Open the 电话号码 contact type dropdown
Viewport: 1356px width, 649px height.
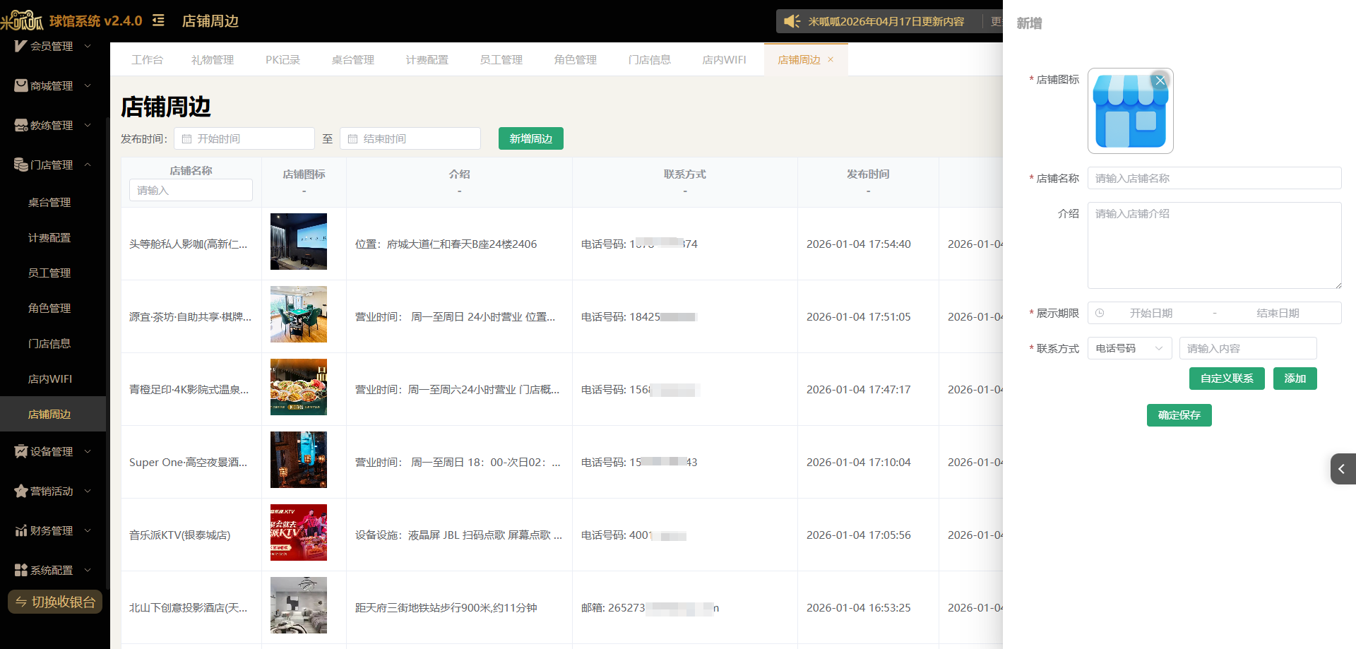pos(1129,348)
